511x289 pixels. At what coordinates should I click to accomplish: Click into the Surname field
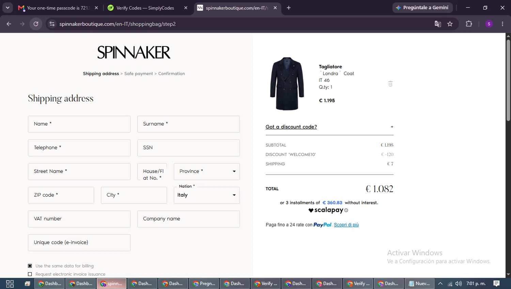pos(188,124)
